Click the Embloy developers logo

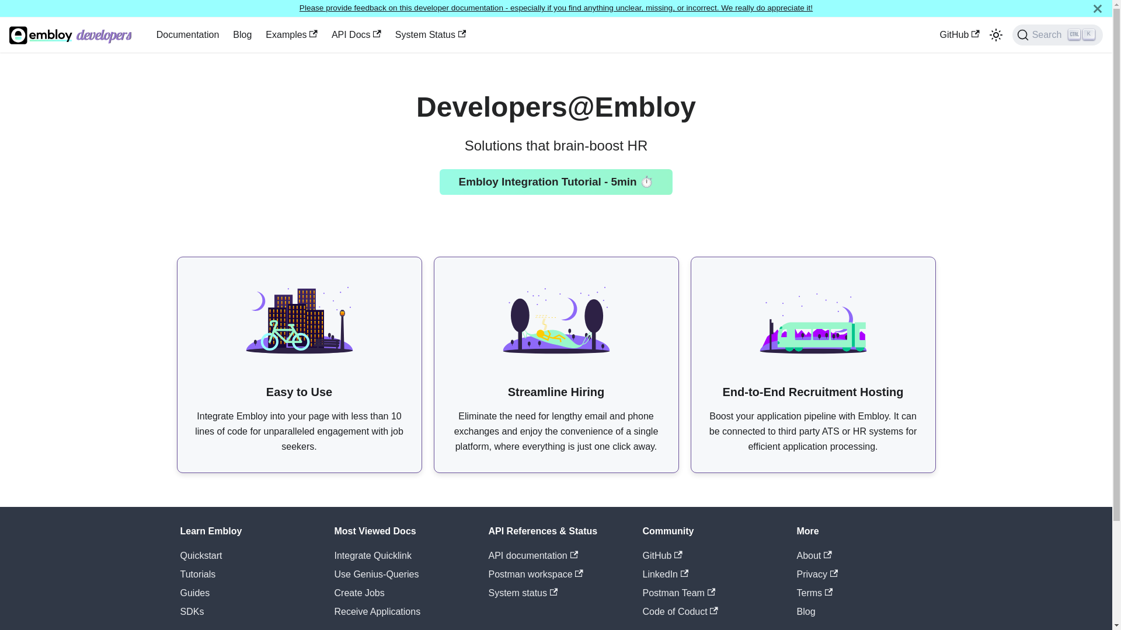pyautogui.click(x=71, y=35)
